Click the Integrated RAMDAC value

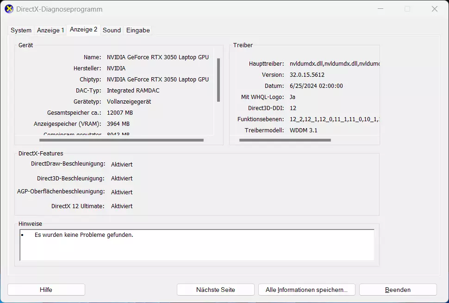(133, 91)
